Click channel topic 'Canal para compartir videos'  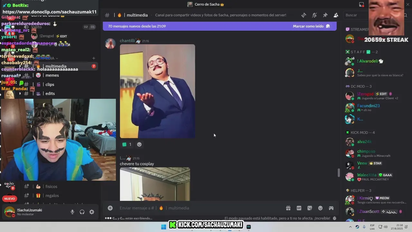point(220,15)
